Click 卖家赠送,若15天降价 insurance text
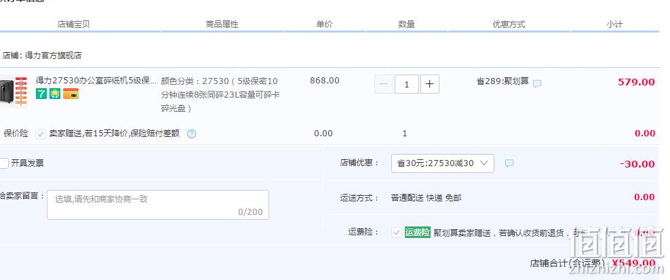The width and height of the screenshot is (670, 280). coord(115,134)
